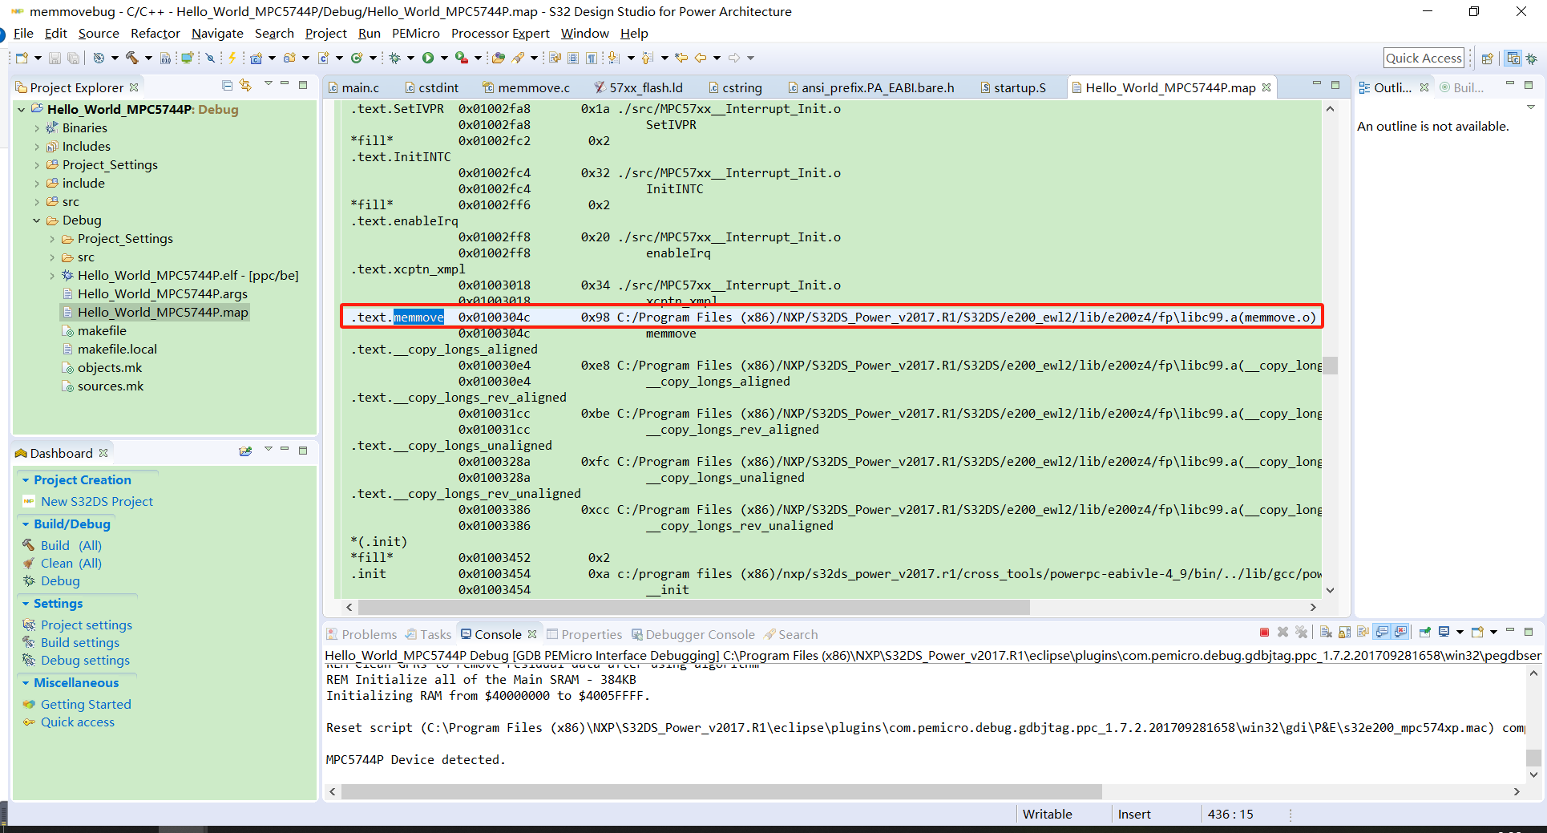Save the current file using the save icon

tap(54, 58)
